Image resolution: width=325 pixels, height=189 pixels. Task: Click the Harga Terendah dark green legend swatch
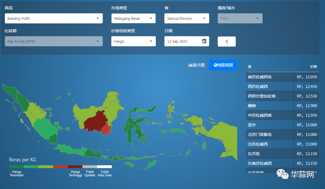(x=16, y=167)
